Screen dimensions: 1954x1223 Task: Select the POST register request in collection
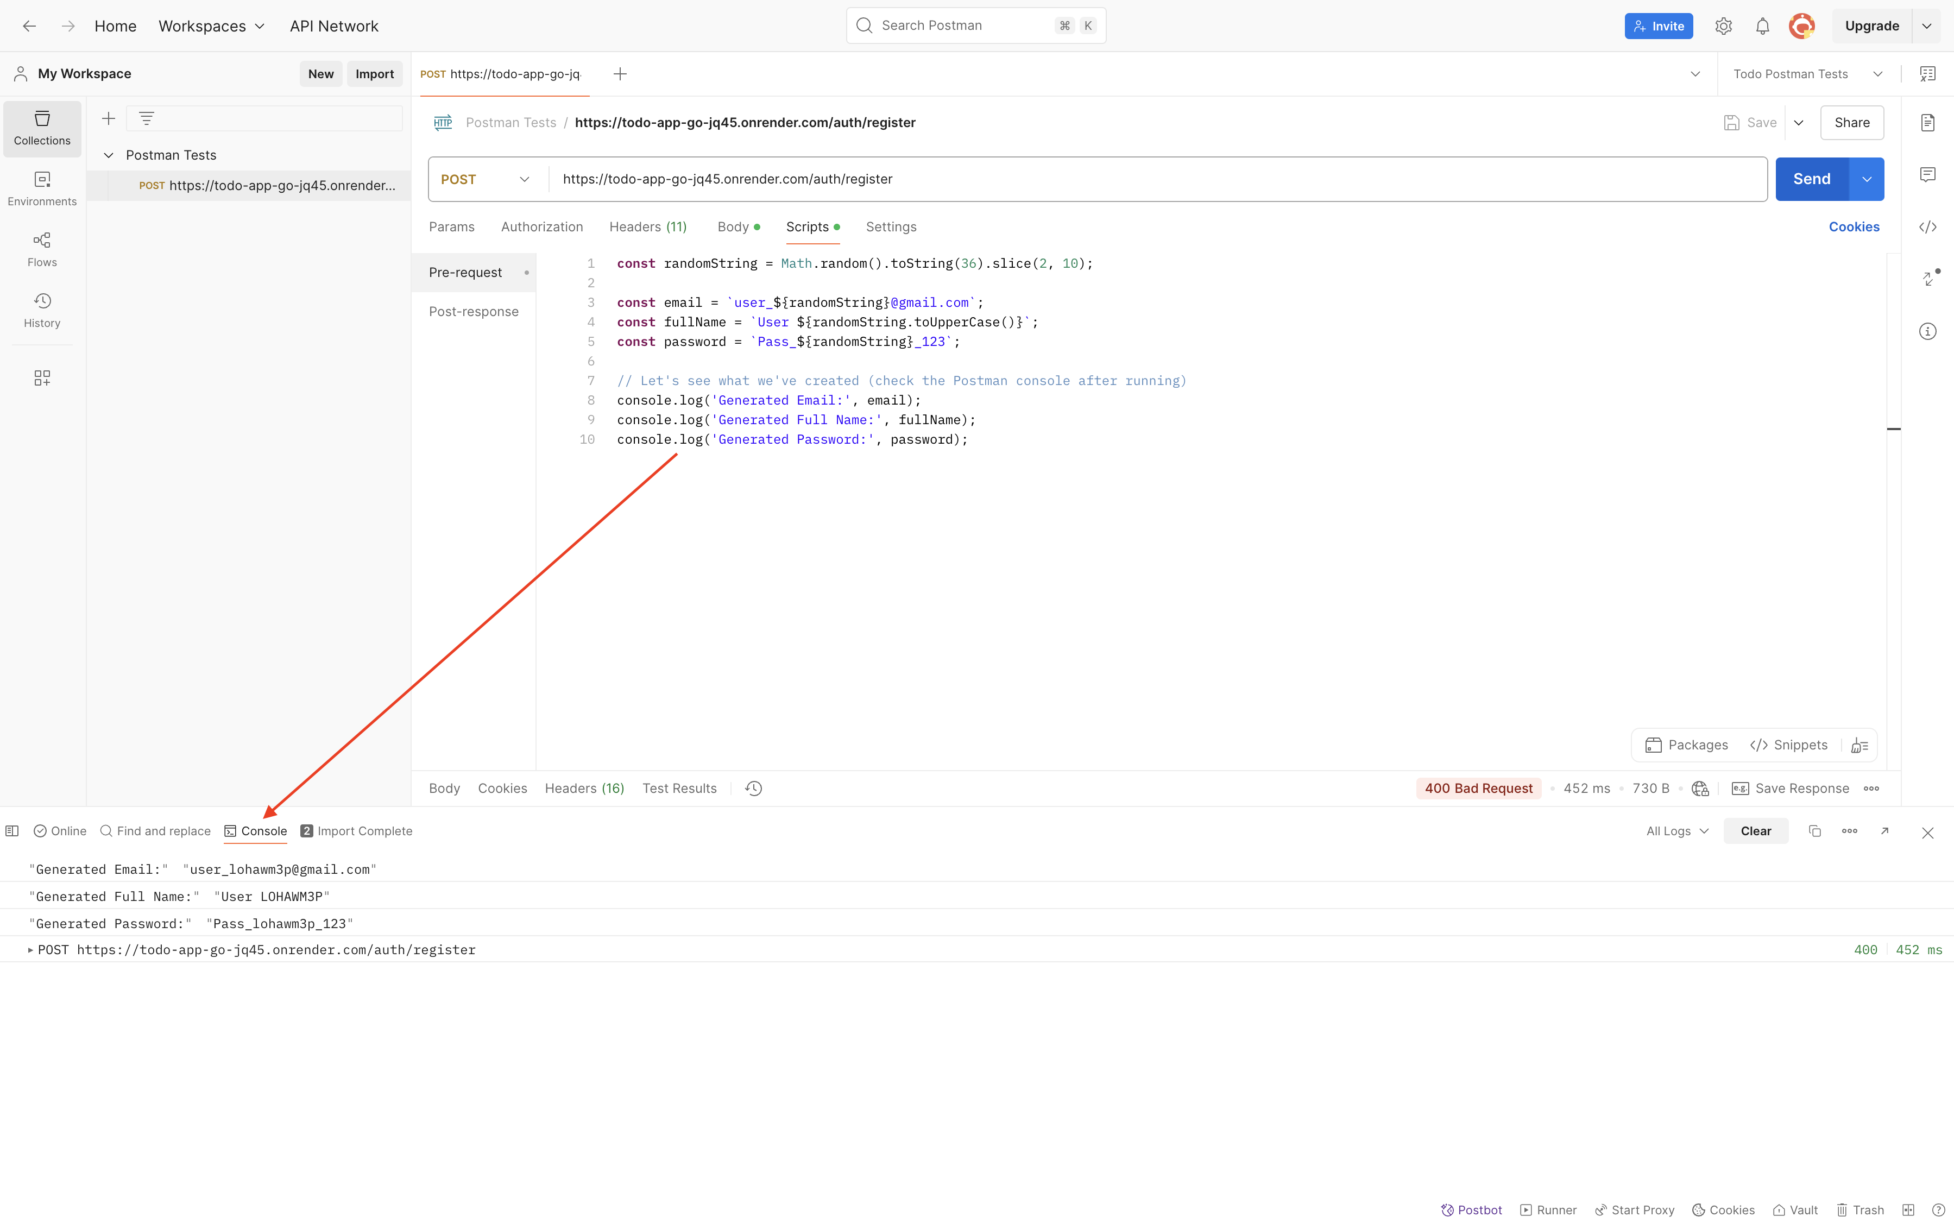pyautogui.click(x=249, y=185)
